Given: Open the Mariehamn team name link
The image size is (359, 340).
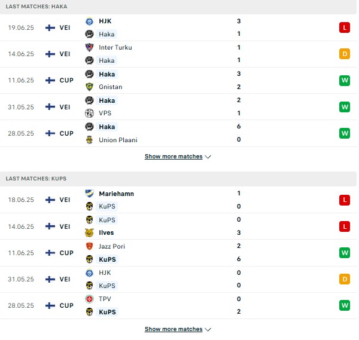Looking at the screenshot, I should [x=116, y=194].
